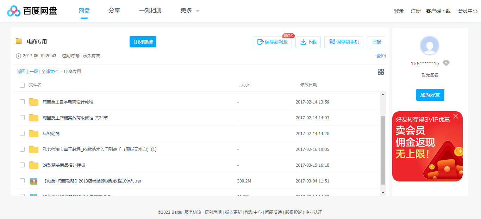Click the user avatar image

[x=430, y=46]
